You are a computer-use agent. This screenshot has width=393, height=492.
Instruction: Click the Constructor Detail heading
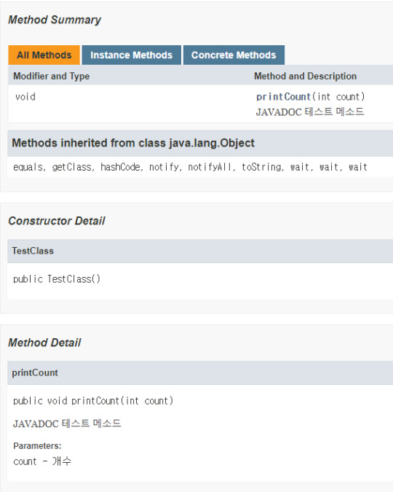57,221
